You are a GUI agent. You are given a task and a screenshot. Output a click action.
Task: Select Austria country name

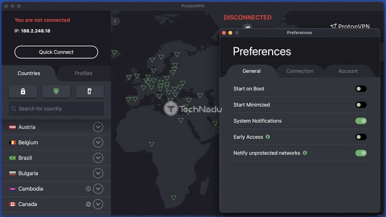pyautogui.click(x=27, y=127)
